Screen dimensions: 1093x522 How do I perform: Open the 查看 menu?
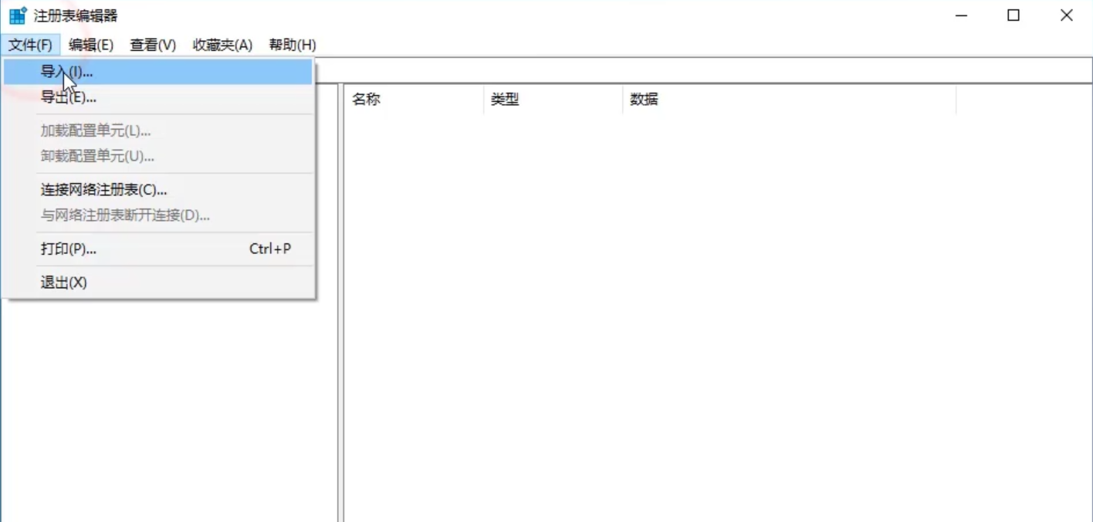tap(151, 45)
